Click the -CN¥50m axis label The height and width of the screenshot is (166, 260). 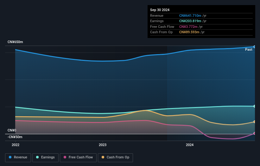(x=15, y=137)
